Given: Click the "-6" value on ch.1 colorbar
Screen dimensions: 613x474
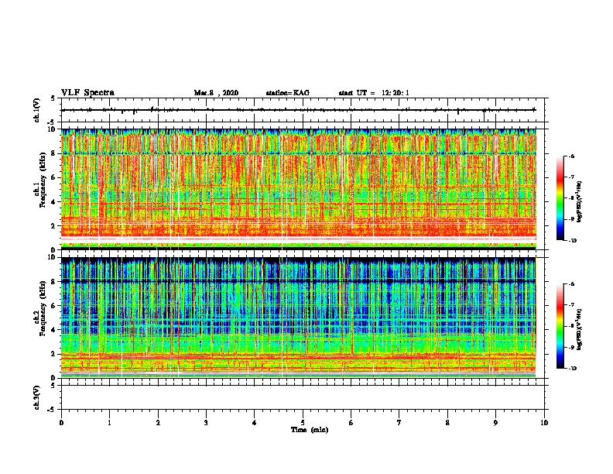Looking at the screenshot, I should click(x=571, y=156).
